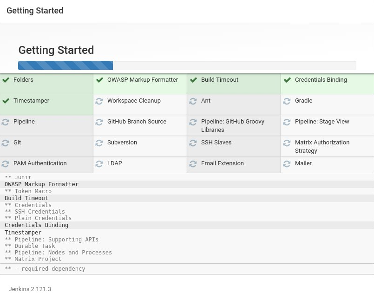
Task: Click 'Build Timeout' label in the plugin grid
Action: coord(220,80)
